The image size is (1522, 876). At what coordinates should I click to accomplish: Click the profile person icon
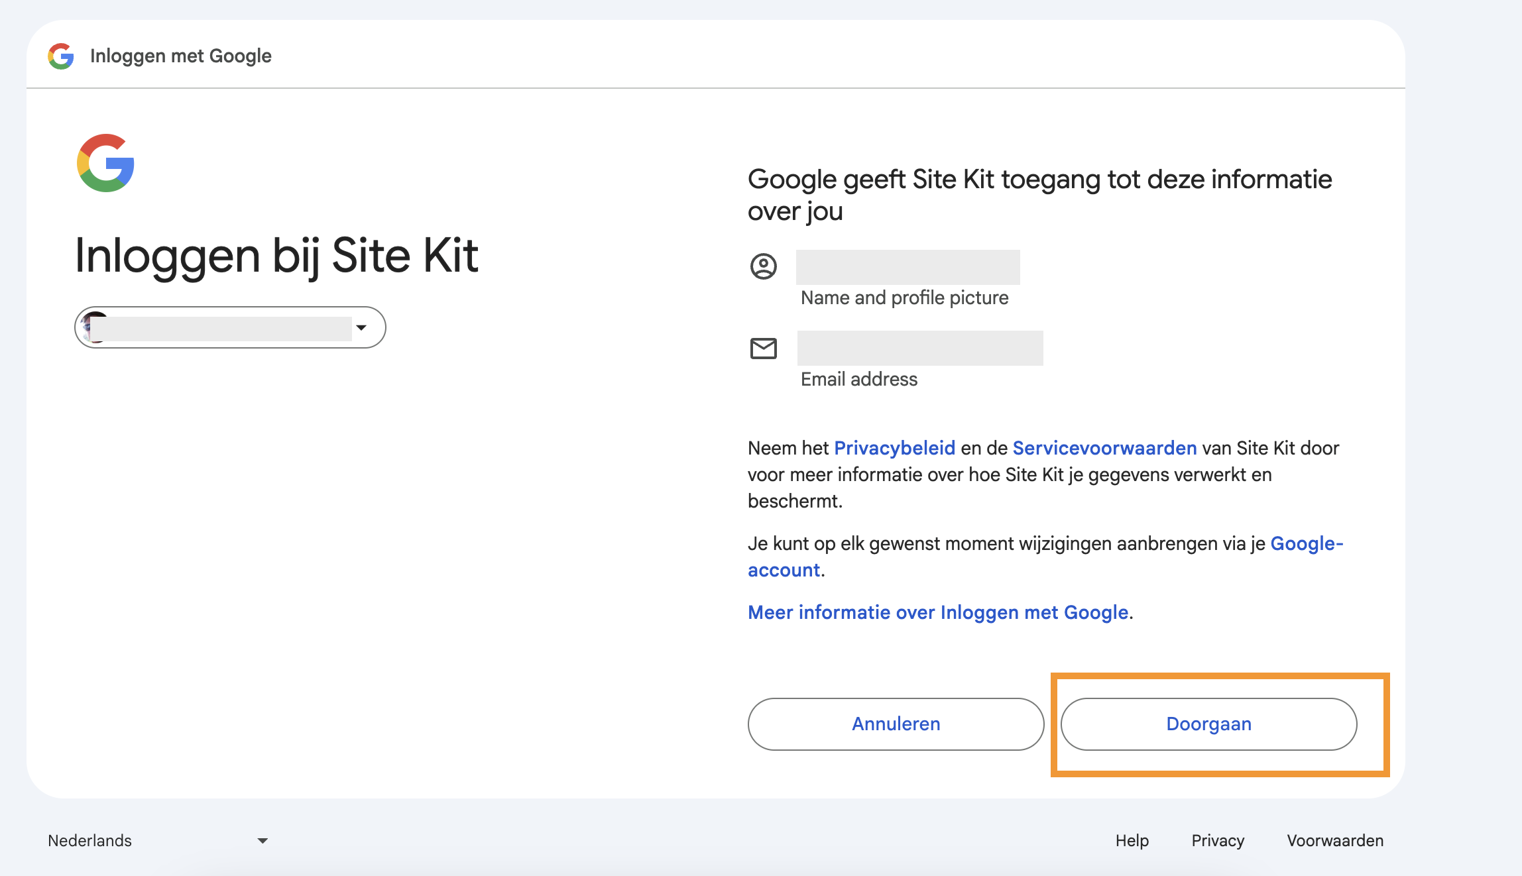tap(763, 266)
